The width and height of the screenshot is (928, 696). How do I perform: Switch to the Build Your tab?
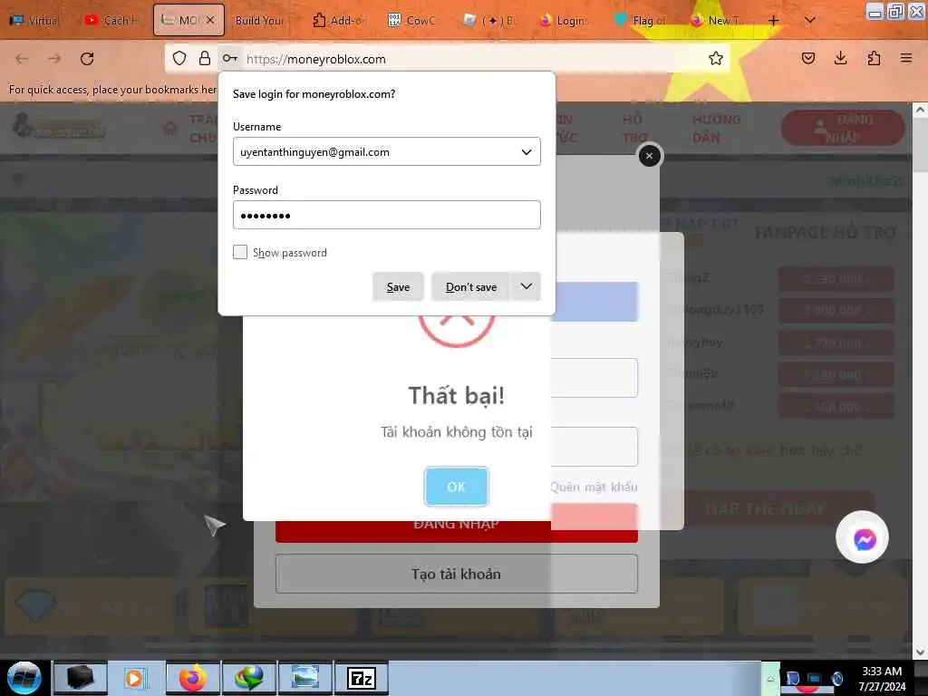pos(259,20)
